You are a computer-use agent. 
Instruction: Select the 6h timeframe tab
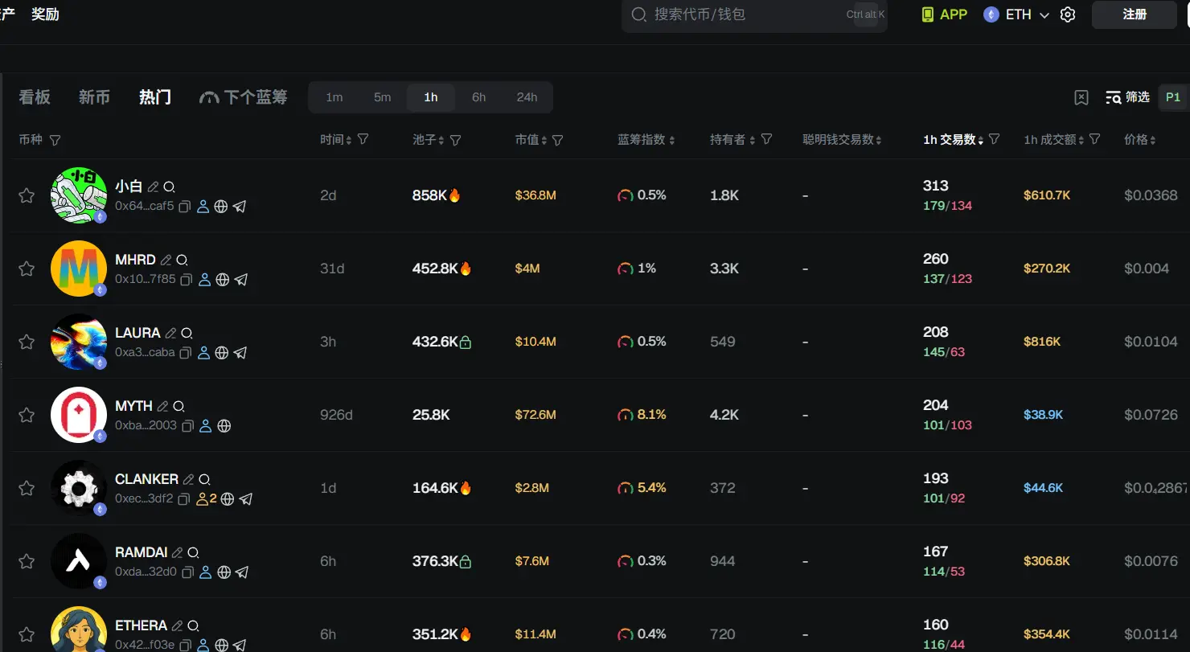pos(478,97)
